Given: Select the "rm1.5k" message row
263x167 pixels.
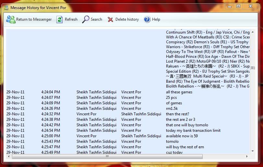Looking at the screenshot, I should 172,109.
